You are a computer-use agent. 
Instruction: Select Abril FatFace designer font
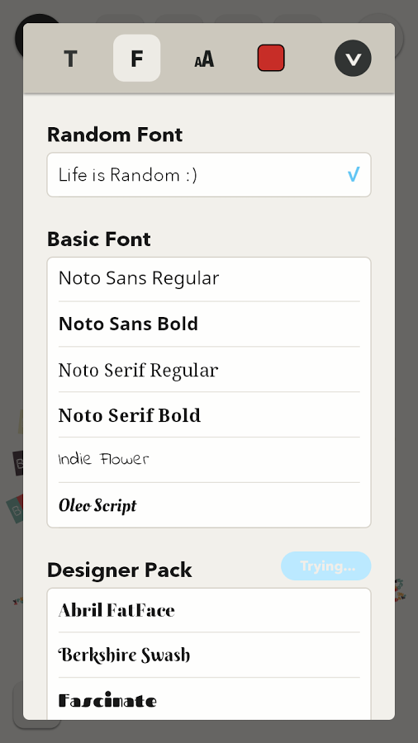pos(209,610)
